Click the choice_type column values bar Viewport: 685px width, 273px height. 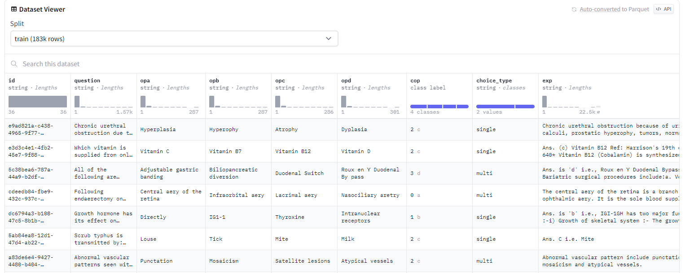click(505, 107)
